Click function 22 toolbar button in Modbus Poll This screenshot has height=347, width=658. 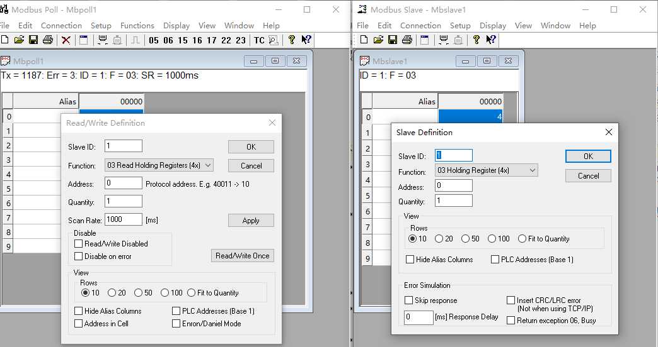226,40
